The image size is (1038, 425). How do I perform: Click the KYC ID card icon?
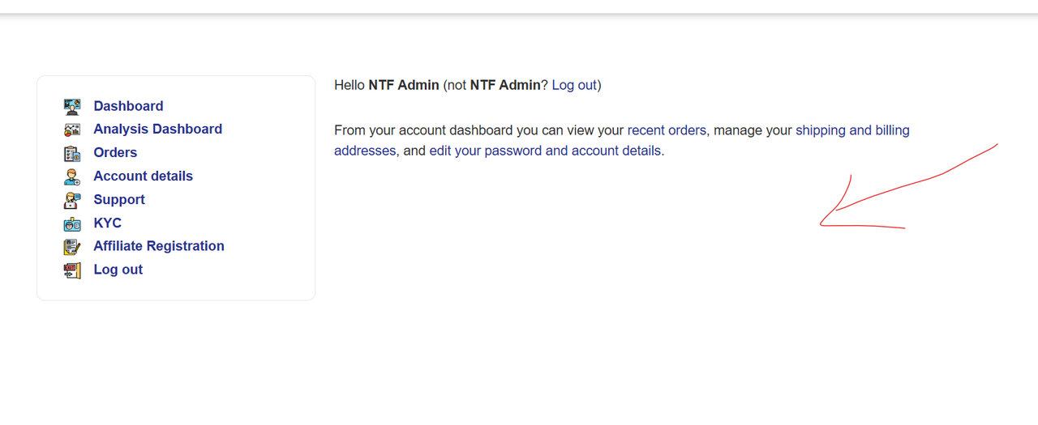tap(72, 223)
